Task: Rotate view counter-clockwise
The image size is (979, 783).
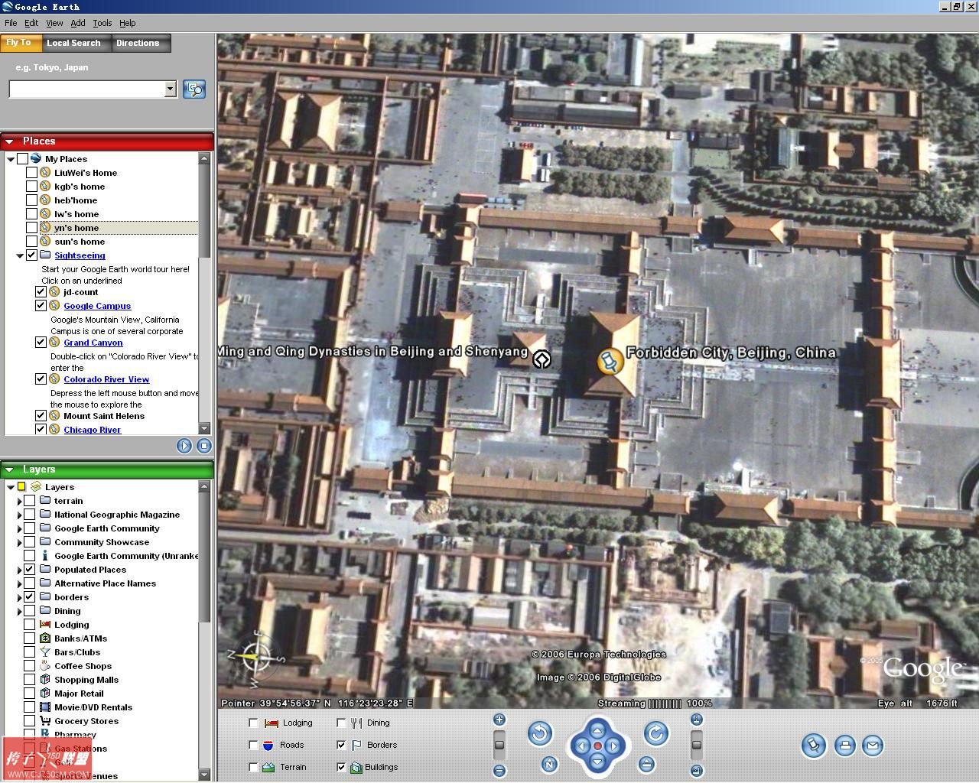Action: pos(540,734)
